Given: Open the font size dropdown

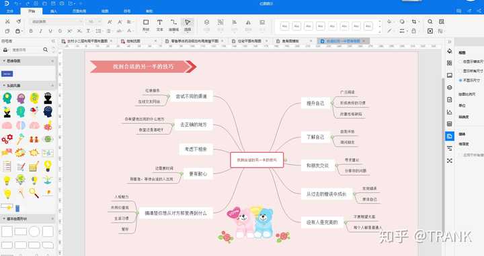Looking at the screenshot, I should [x=94, y=22].
